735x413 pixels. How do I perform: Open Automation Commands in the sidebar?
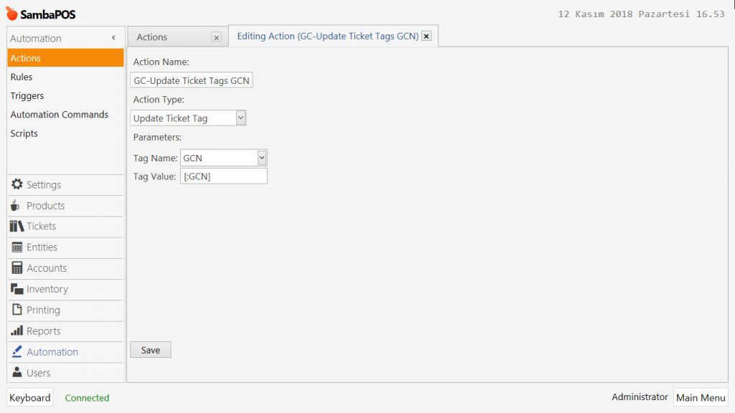coord(60,115)
